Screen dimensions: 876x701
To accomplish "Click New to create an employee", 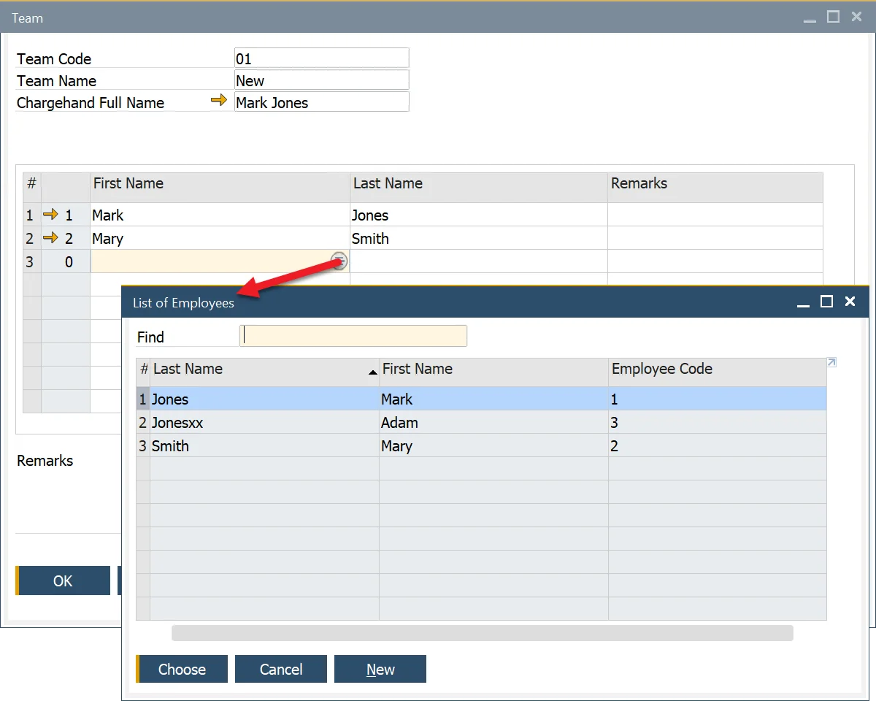I will [380, 670].
